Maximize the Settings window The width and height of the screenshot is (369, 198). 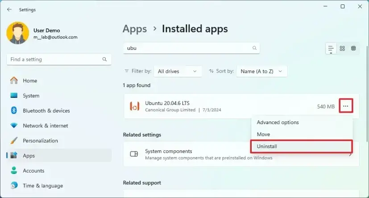[x=343, y=6]
